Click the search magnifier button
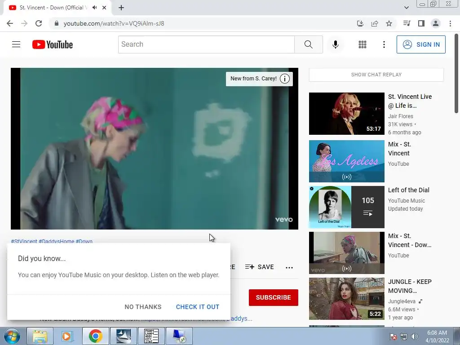Image resolution: width=460 pixels, height=345 pixels. (x=308, y=44)
